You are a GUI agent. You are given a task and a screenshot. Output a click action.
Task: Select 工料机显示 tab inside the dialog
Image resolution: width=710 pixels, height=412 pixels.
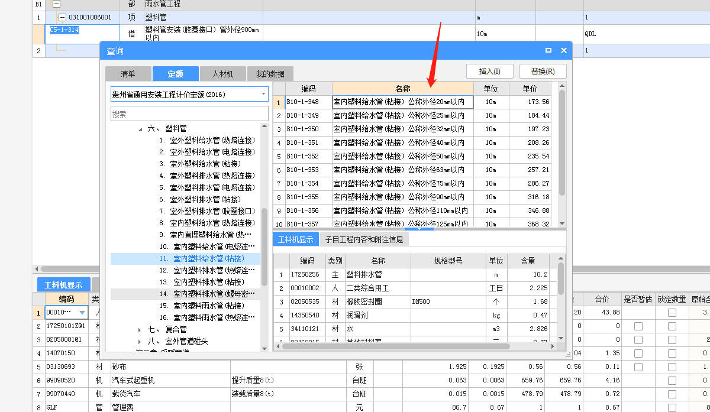point(295,239)
